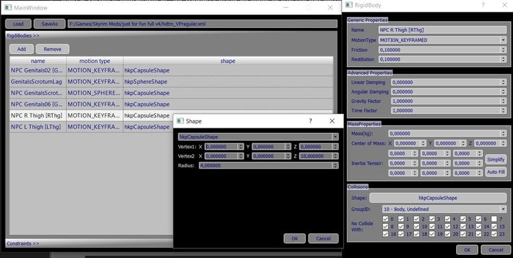Click Cancel in the Shape dialog
This screenshot has width=513, height=258.
(x=324, y=238)
